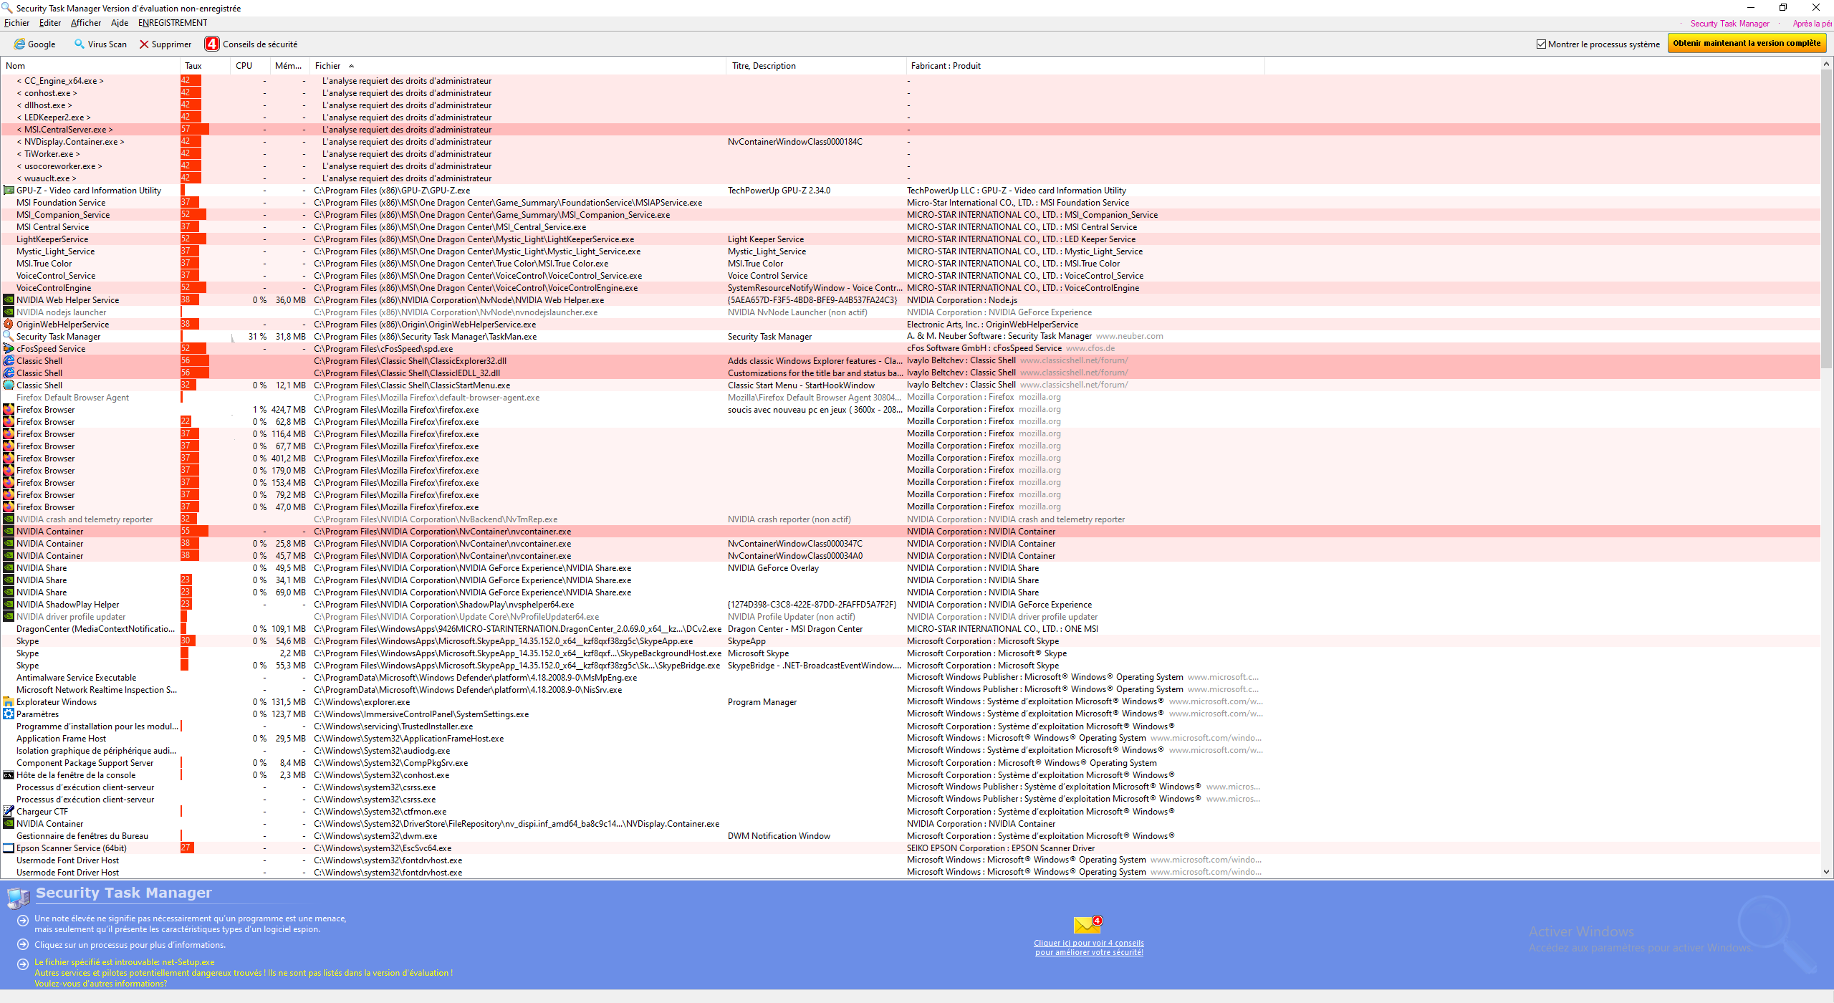The width and height of the screenshot is (1834, 1003).
Task: Select the GPU-Z process icon
Action: (9, 191)
